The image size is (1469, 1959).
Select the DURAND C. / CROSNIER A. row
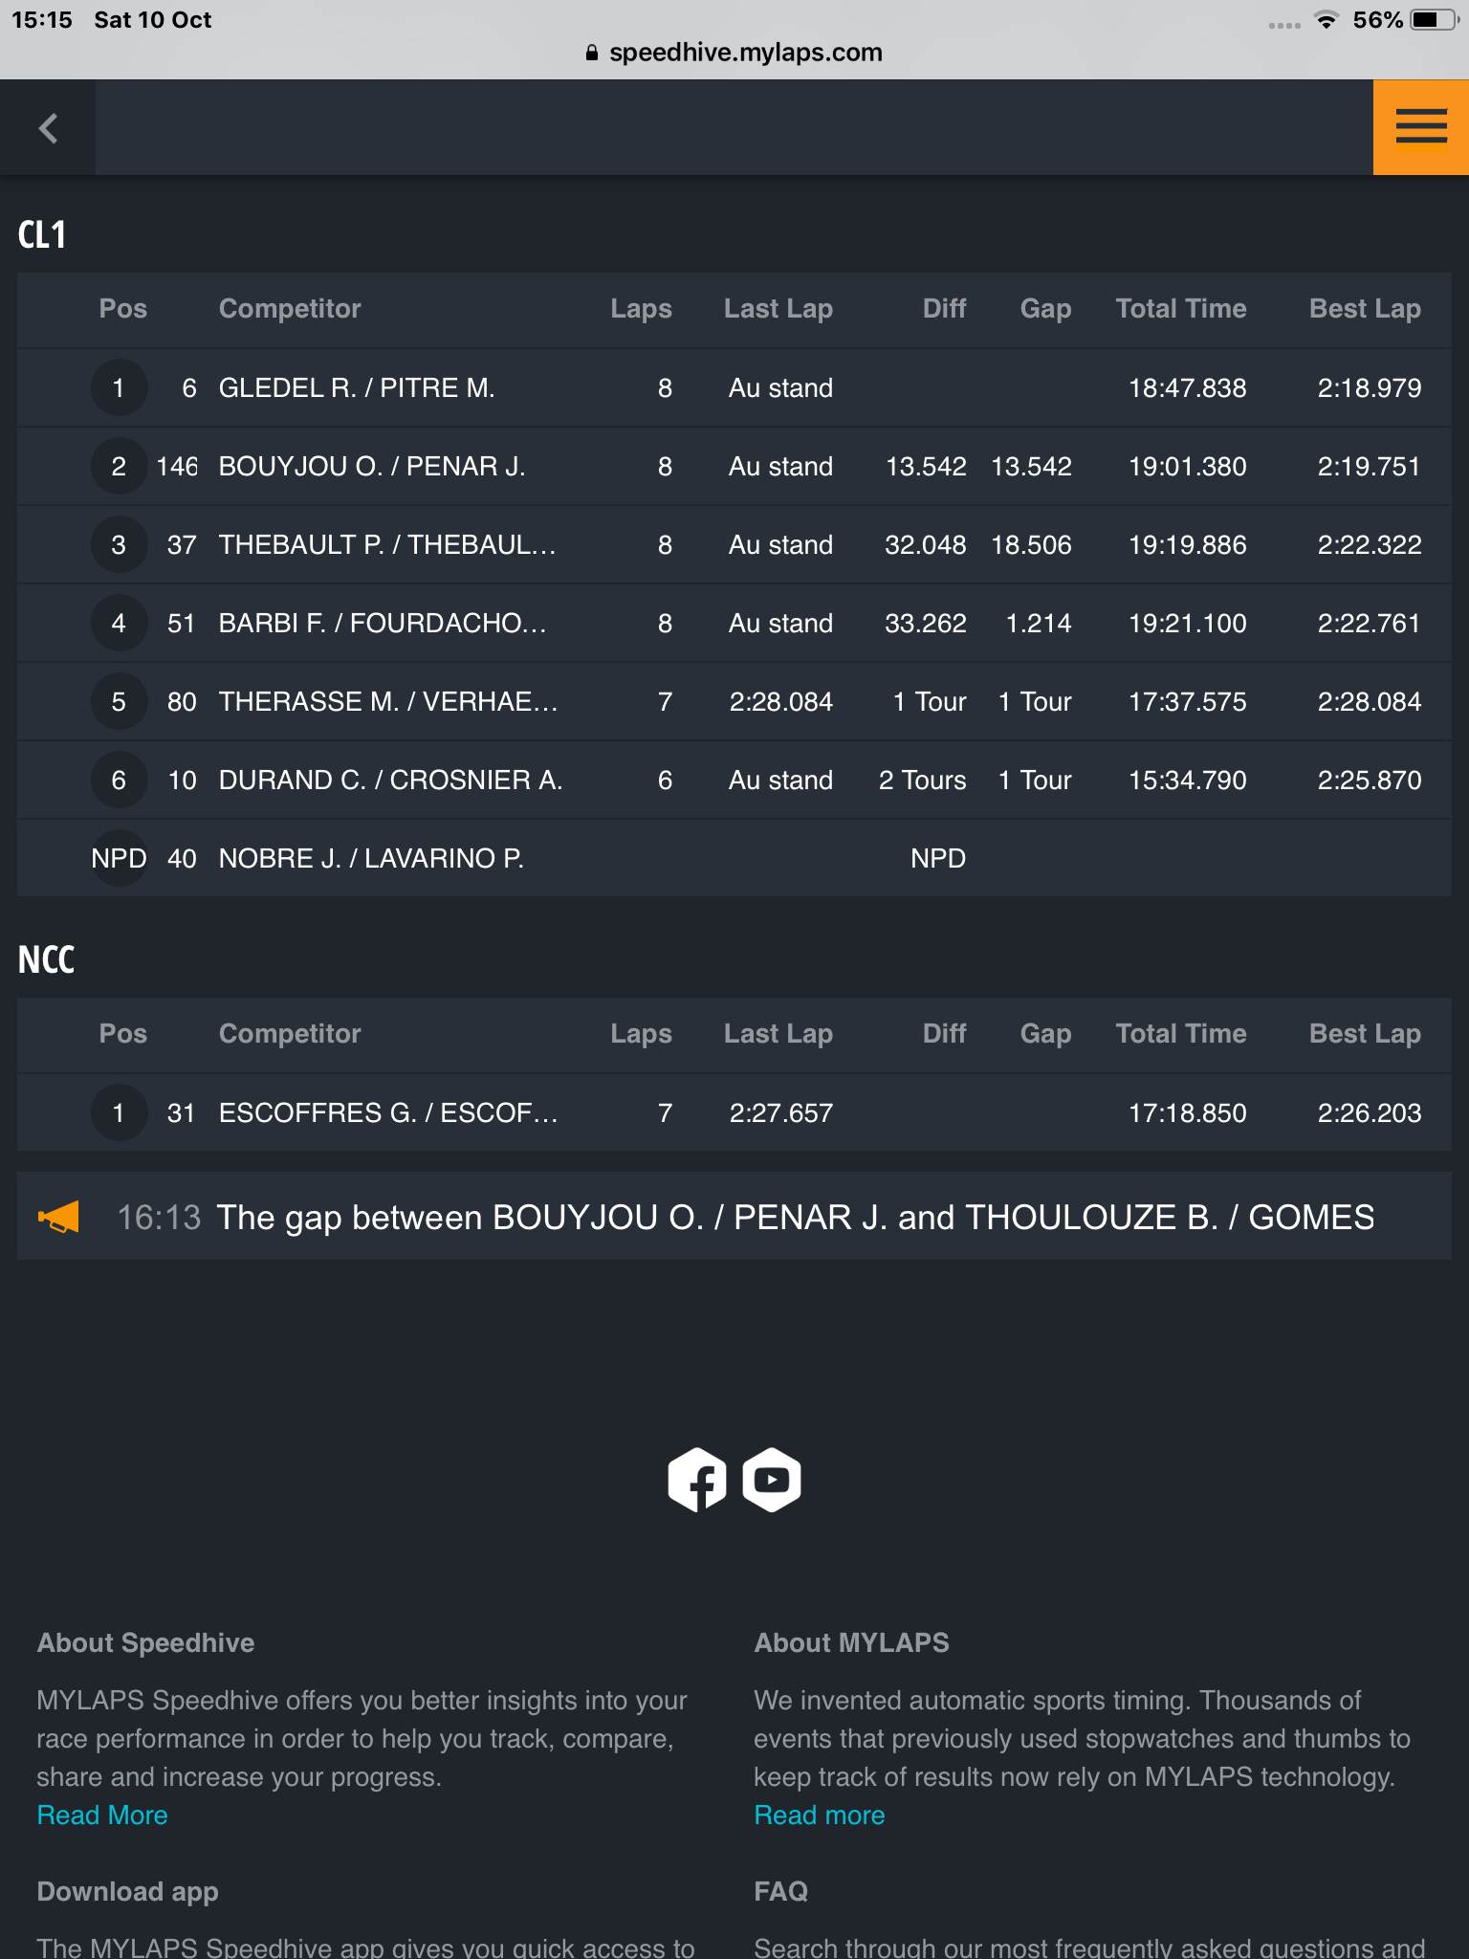(x=734, y=780)
